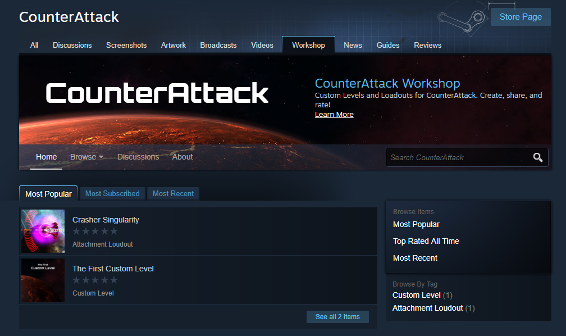The image size is (566, 336).
Task: Click the search magnifier icon
Action: click(538, 157)
